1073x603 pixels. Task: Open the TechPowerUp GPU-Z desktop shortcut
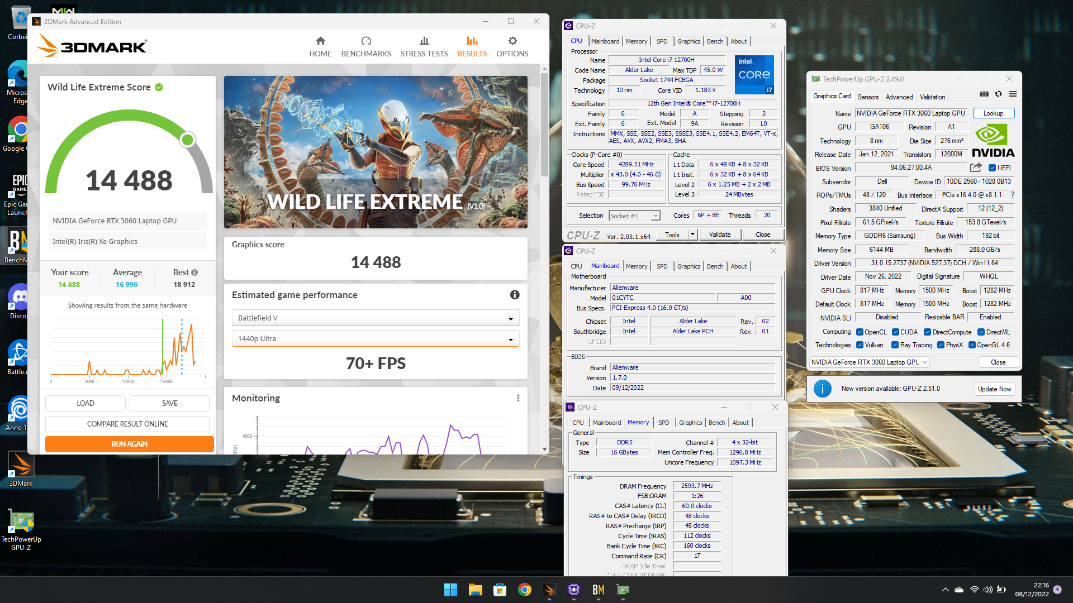(x=21, y=530)
